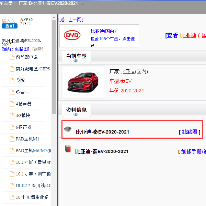Open the 4扬声器 document
The width and height of the screenshot is (206, 206).
(x=24, y=104)
